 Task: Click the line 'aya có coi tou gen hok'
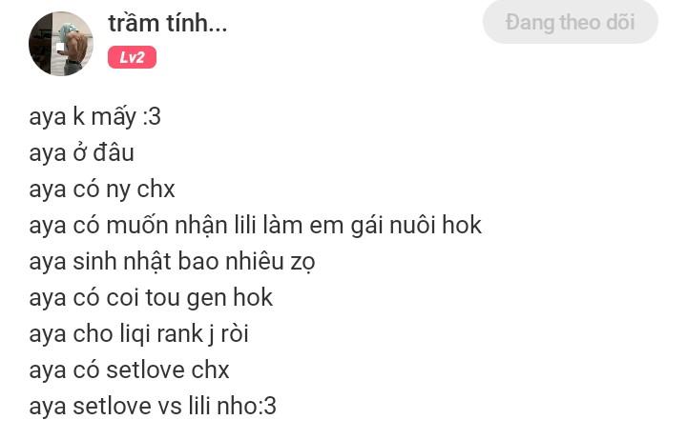pos(151,298)
